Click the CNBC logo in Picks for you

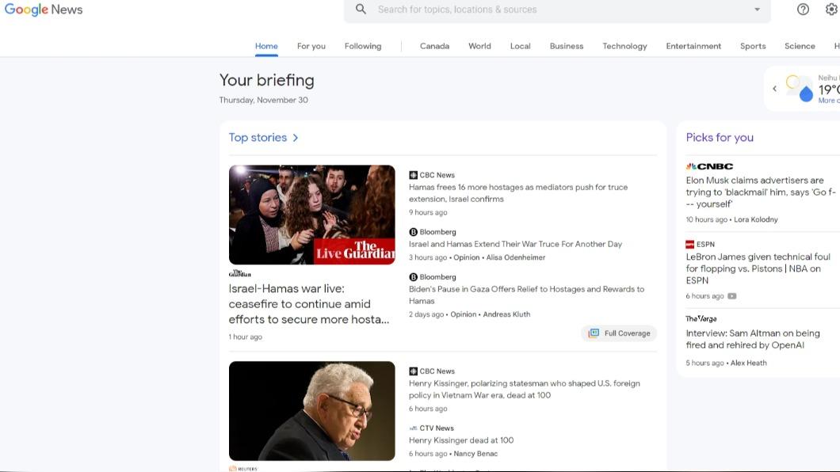(709, 166)
